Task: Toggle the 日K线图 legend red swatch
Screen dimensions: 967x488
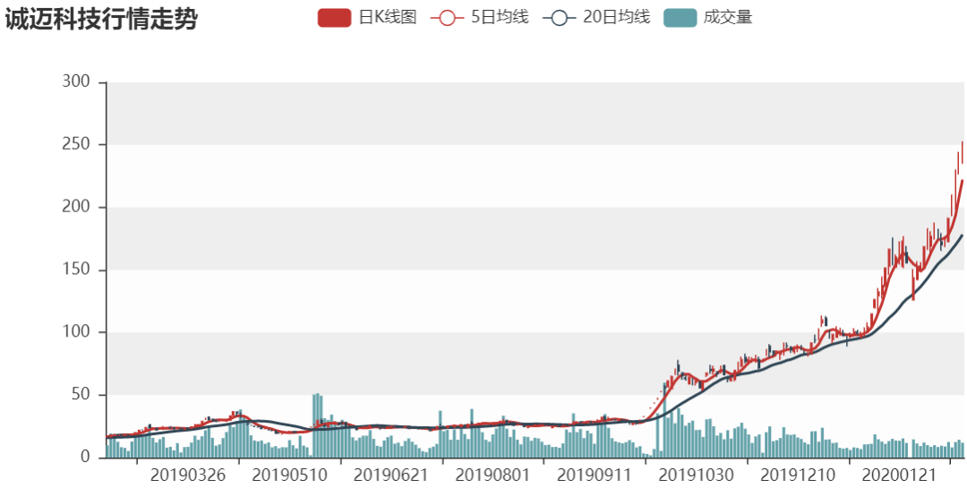Action: pyautogui.click(x=334, y=17)
